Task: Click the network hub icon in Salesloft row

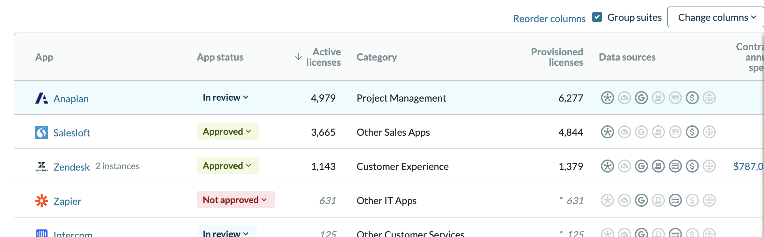Action: (x=607, y=132)
